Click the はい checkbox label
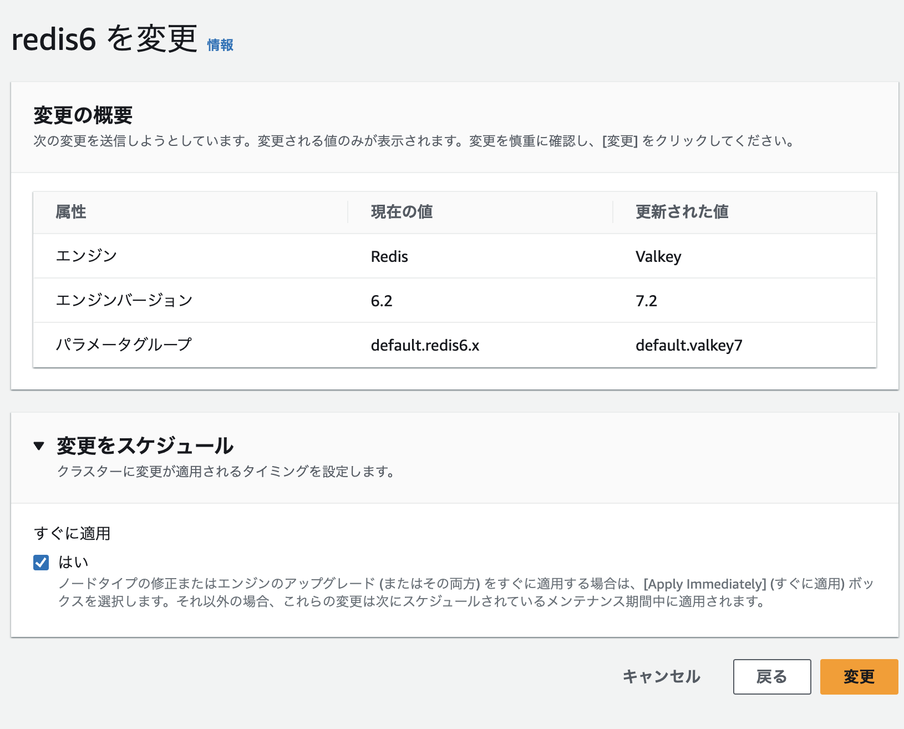This screenshot has height=729, width=904. [73, 563]
